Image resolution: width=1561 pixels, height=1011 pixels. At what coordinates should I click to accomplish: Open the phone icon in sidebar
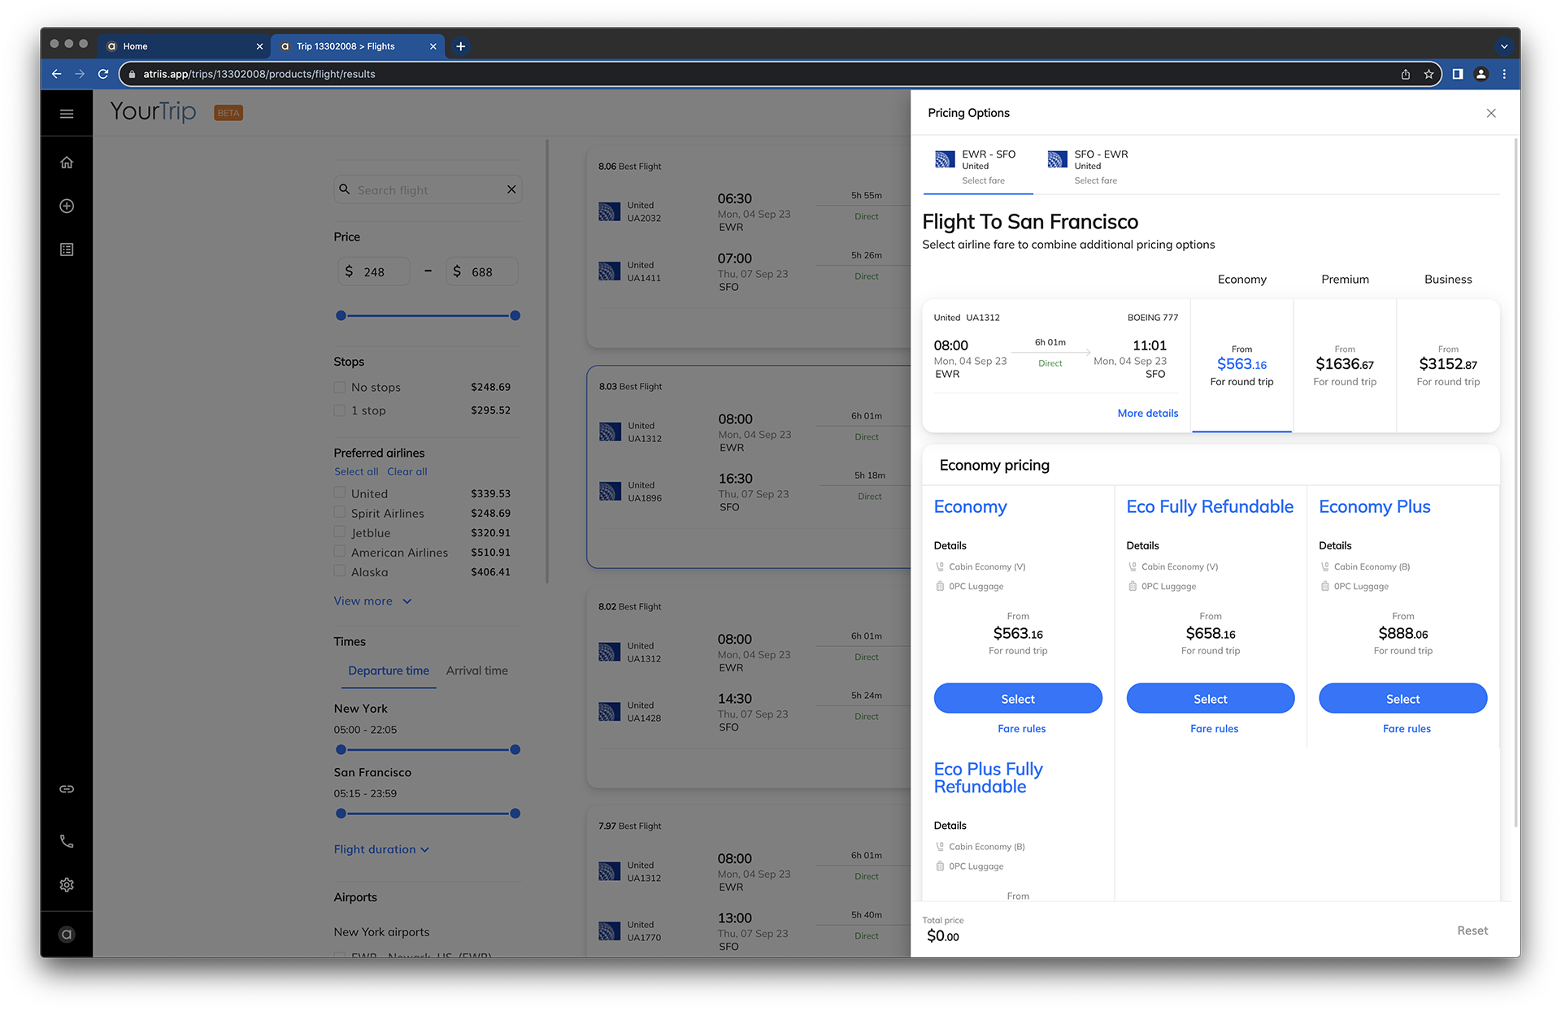[x=67, y=841]
